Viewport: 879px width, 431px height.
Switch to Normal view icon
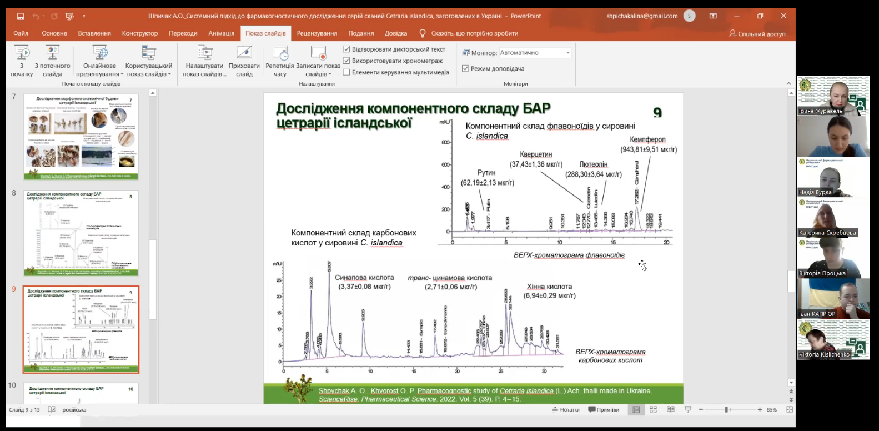click(x=636, y=410)
